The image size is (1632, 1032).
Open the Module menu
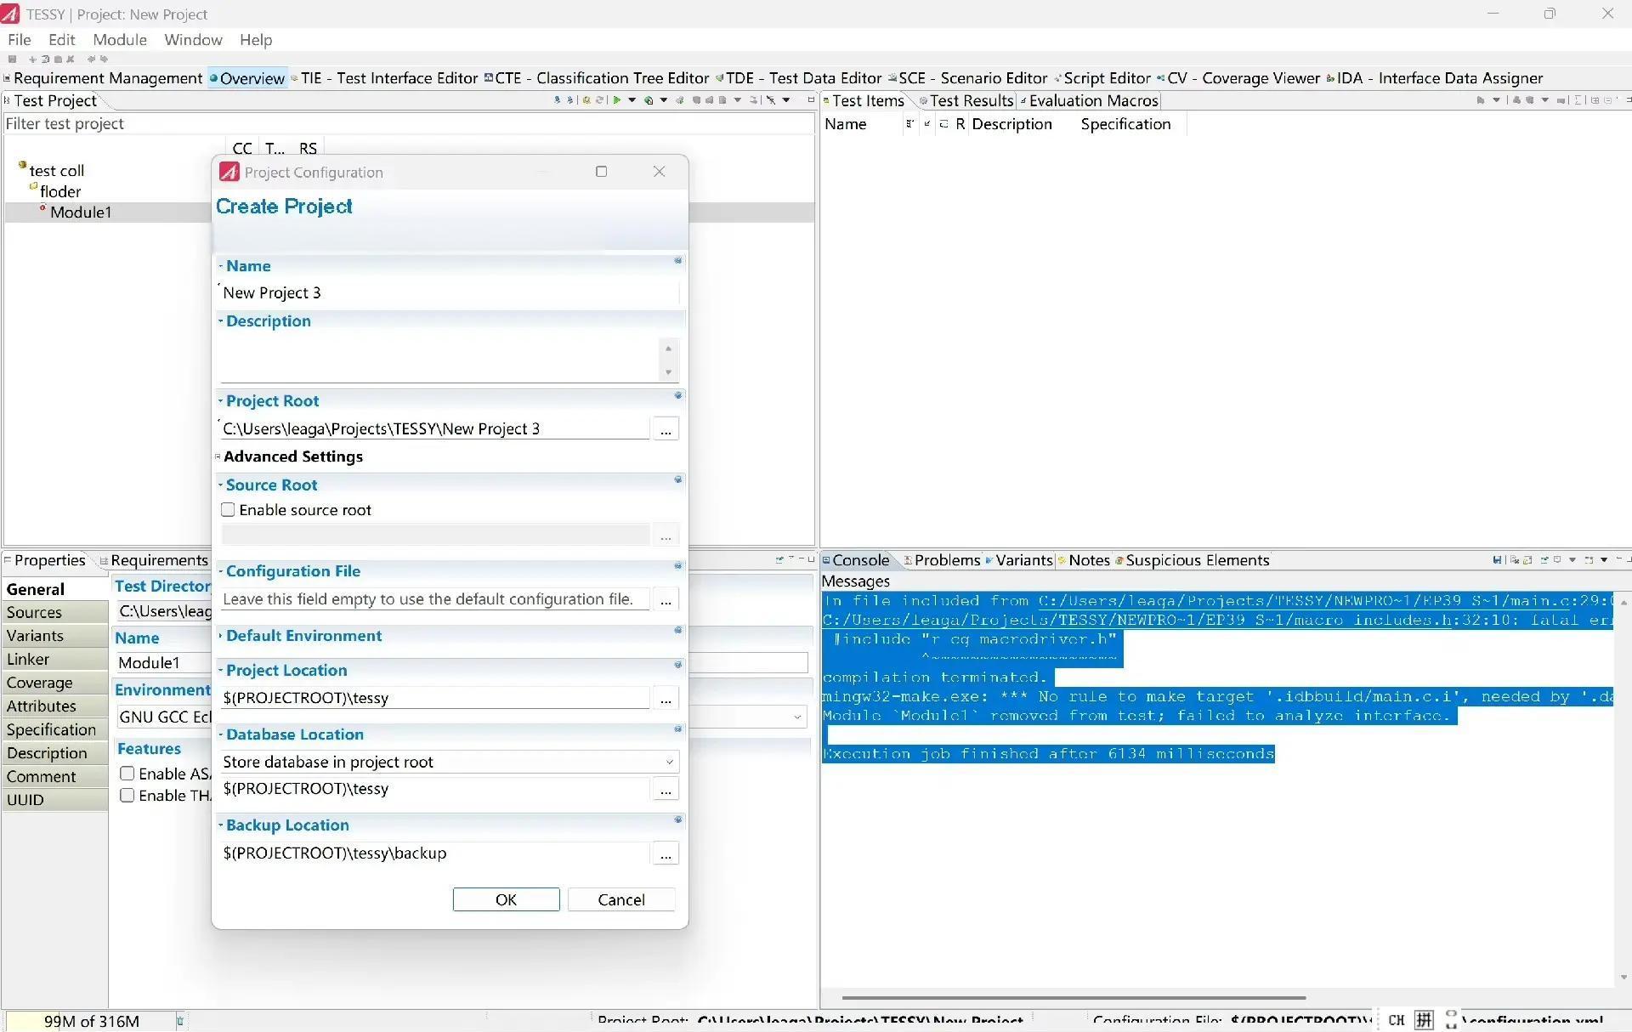119,40
